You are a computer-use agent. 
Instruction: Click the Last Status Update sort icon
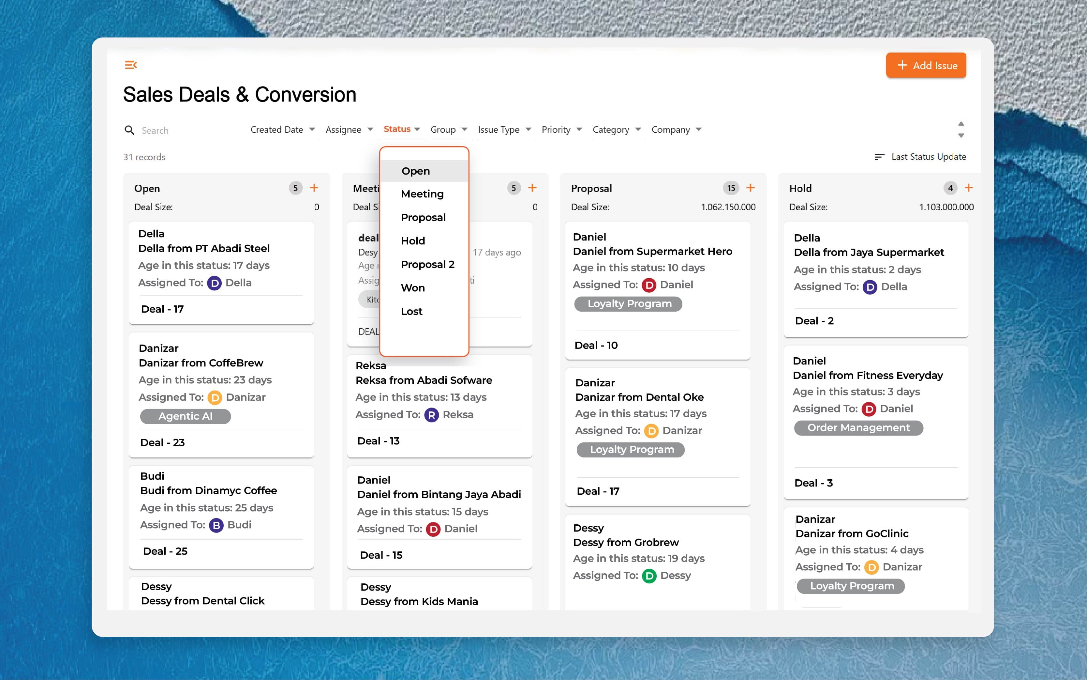[x=879, y=157]
